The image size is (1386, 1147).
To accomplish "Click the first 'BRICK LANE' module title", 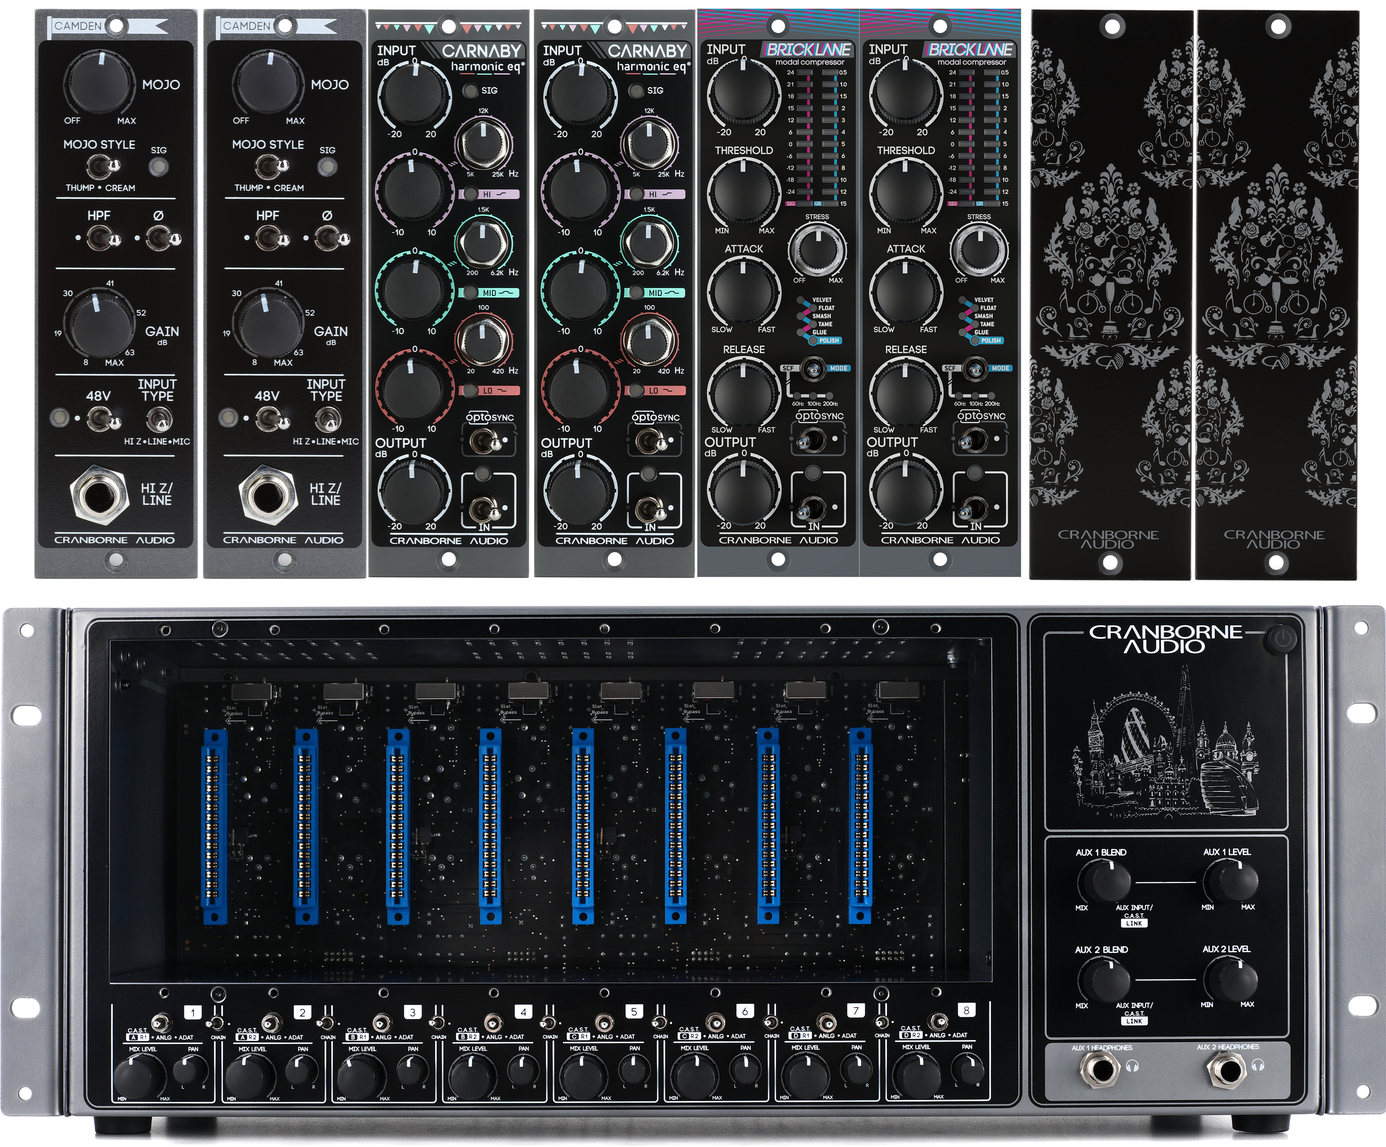I will [x=808, y=49].
